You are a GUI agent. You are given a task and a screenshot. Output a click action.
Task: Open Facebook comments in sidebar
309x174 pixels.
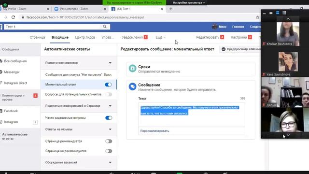click(11, 111)
